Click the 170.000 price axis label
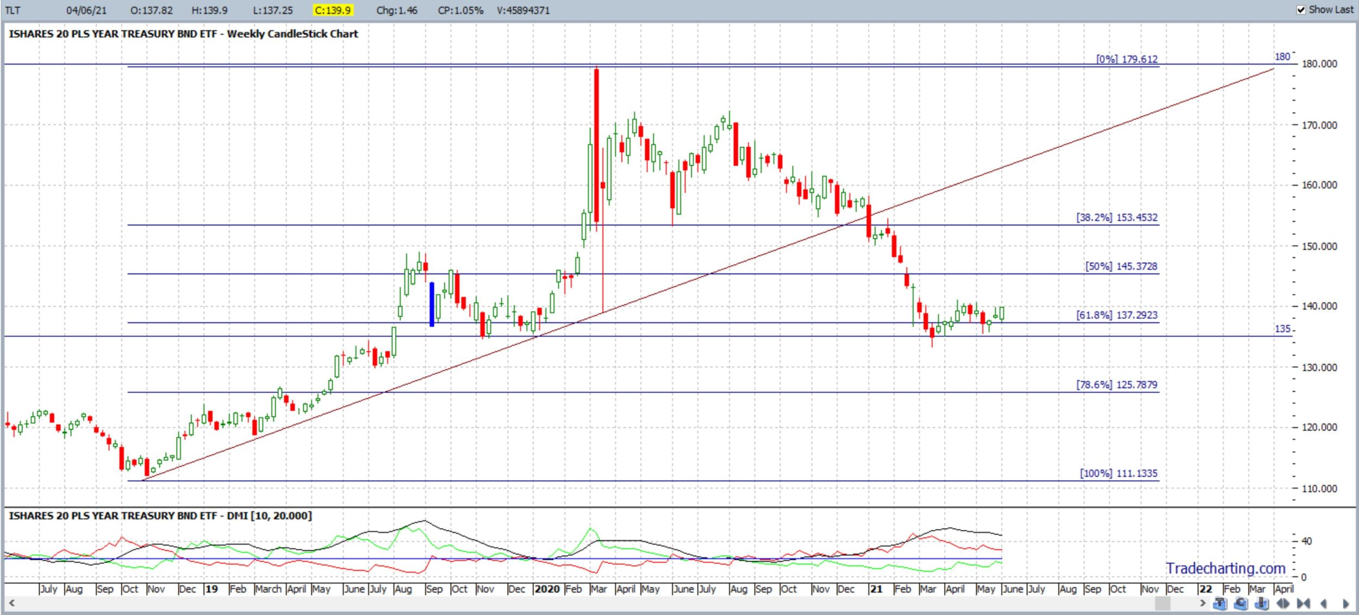The width and height of the screenshot is (1359, 615). (x=1319, y=125)
